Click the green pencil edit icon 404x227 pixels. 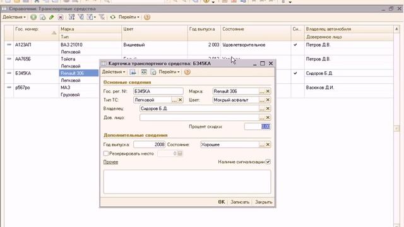(x=52, y=17)
